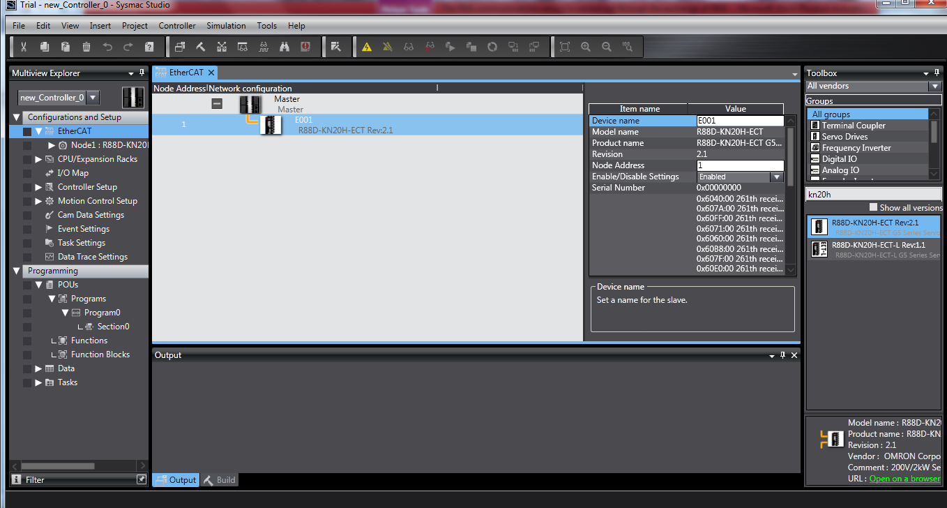
Task: Click the Paste clipboard icon
Action: click(x=66, y=47)
